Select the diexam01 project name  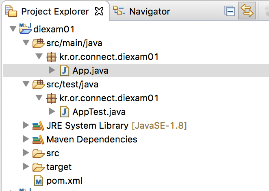(x=54, y=29)
